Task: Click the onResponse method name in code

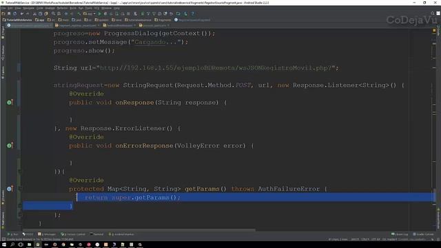Action: (x=134, y=103)
